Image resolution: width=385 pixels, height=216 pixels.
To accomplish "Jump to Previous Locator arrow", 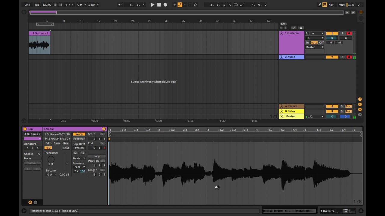I will tap(281, 28).
